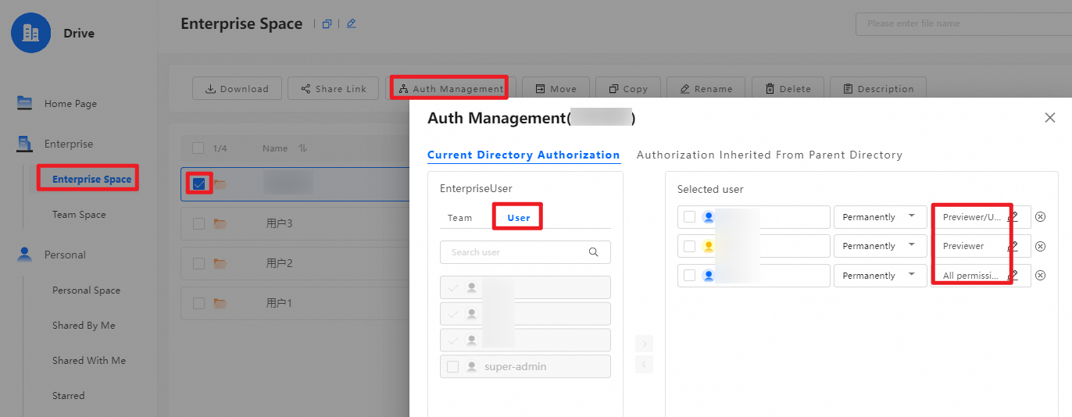Screen dimensions: 1072x417
Task: Click the yellow user avatar in Selected user
Action: pyautogui.click(x=709, y=246)
